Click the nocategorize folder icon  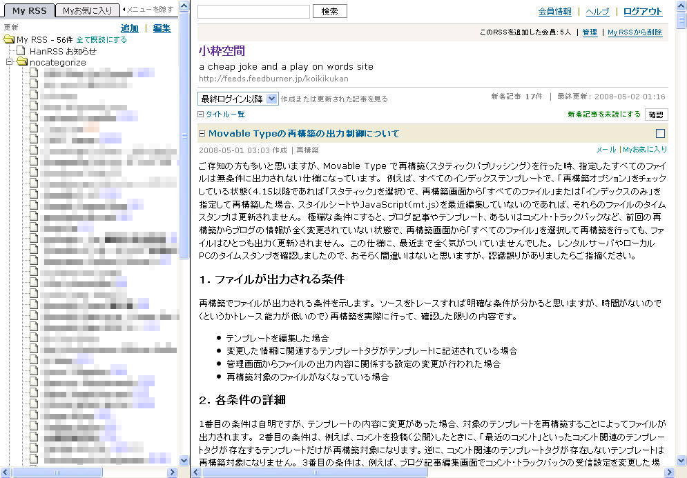click(x=22, y=61)
